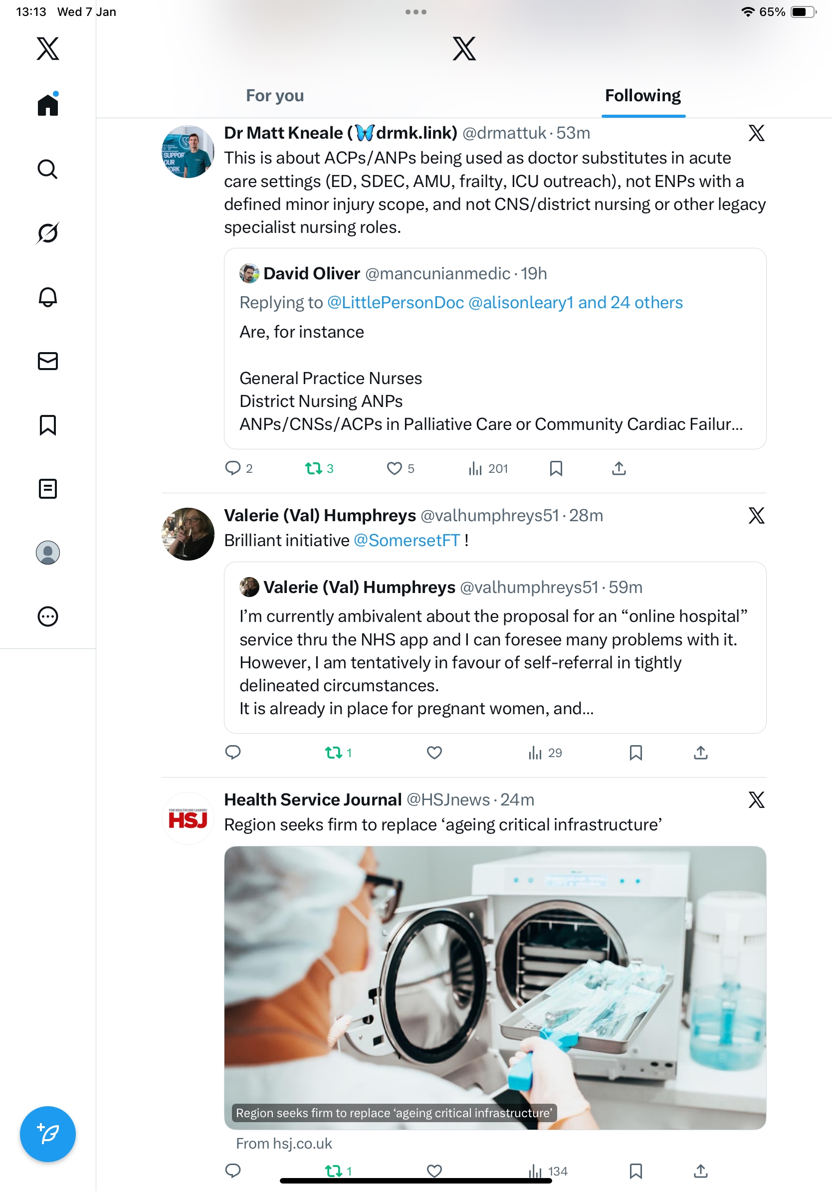The height and width of the screenshot is (1191, 832).
Task: Bookmark Dr Matt Kneale's post
Action: click(556, 468)
